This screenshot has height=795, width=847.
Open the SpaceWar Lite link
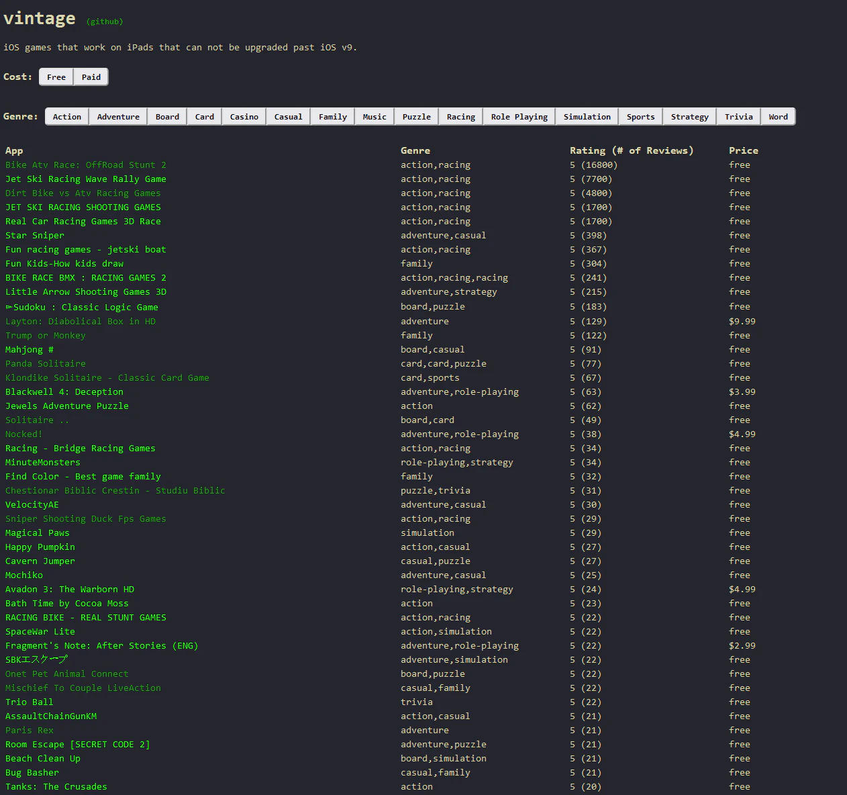coord(40,632)
